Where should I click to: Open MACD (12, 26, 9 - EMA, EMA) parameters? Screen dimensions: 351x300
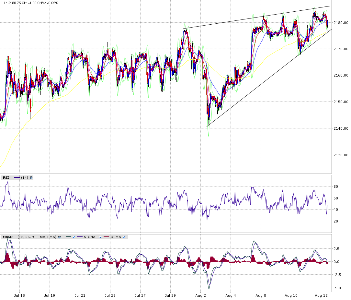tap(36, 237)
